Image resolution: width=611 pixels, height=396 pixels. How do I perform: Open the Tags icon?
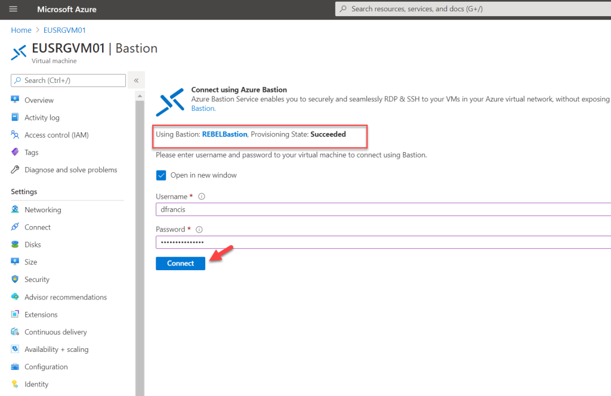[14, 152]
